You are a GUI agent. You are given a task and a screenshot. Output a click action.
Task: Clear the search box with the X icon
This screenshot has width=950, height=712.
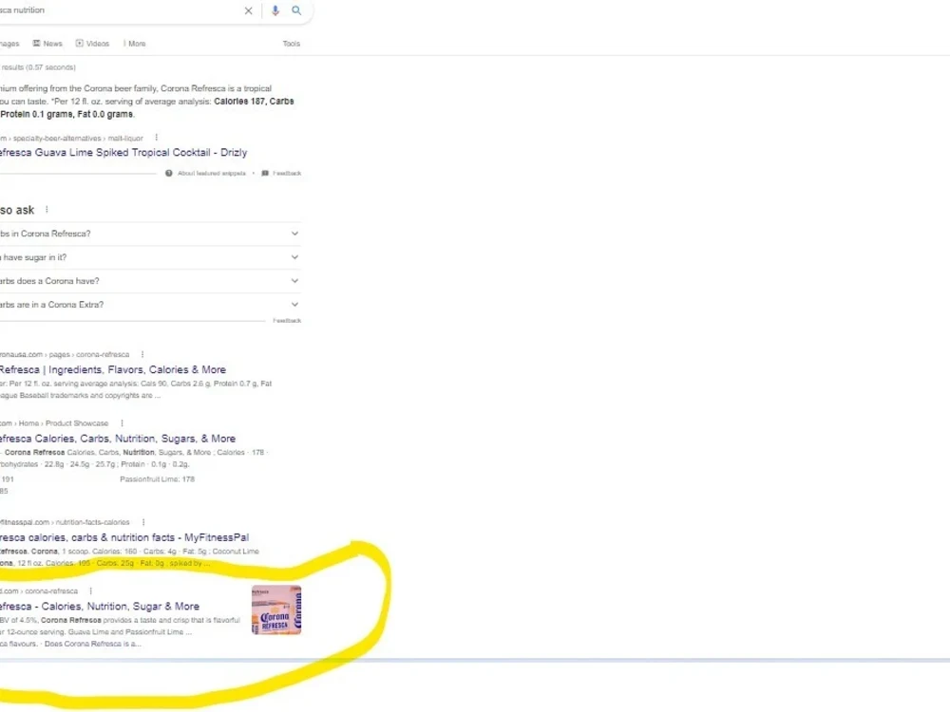pyautogui.click(x=248, y=10)
